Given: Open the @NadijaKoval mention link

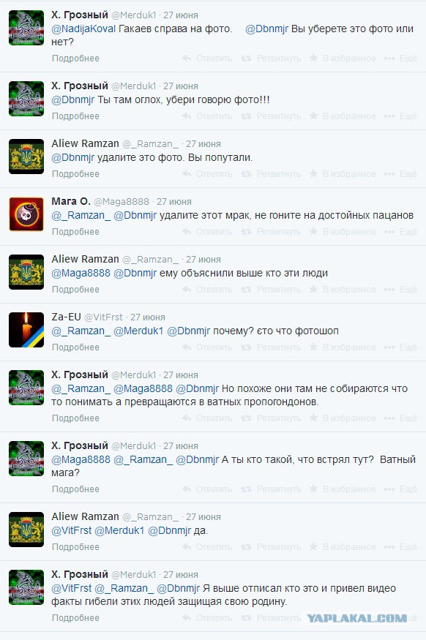Looking at the screenshot, I should (83, 29).
